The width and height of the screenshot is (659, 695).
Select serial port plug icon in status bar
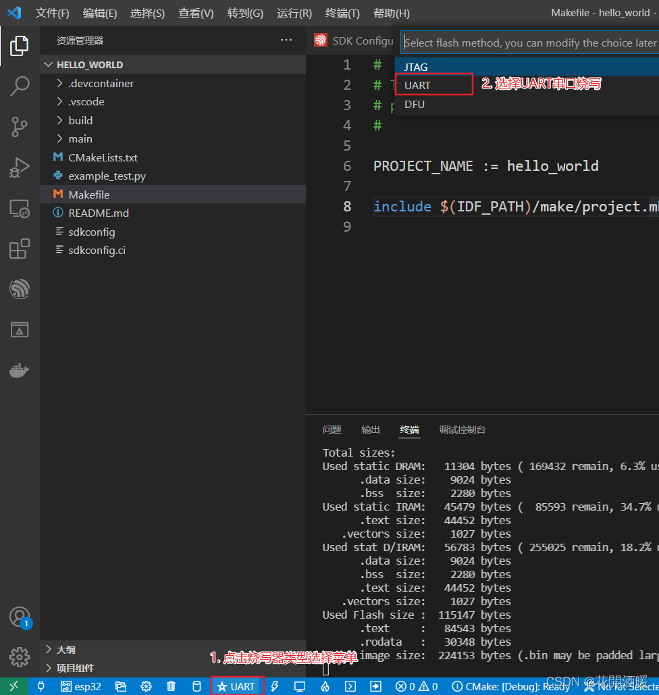tap(41, 686)
